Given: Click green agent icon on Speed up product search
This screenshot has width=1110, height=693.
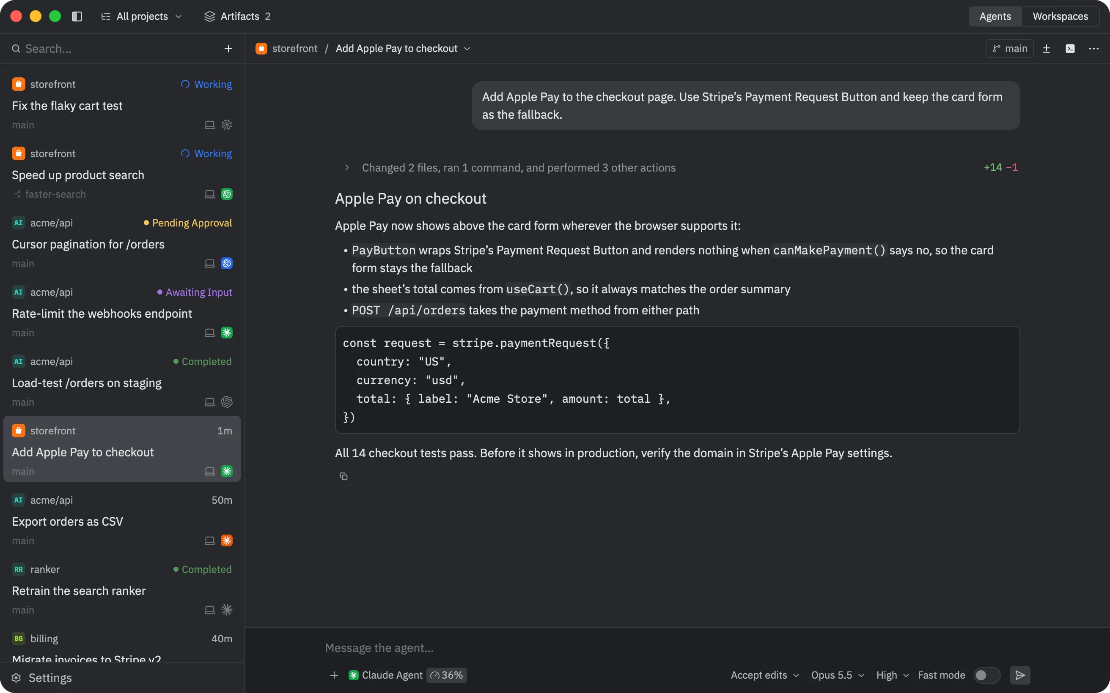Looking at the screenshot, I should (227, 194).
